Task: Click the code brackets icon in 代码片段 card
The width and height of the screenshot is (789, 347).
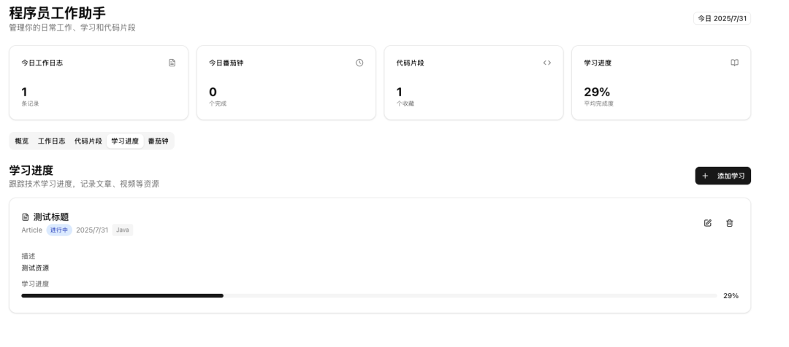Action: (547, 63)
